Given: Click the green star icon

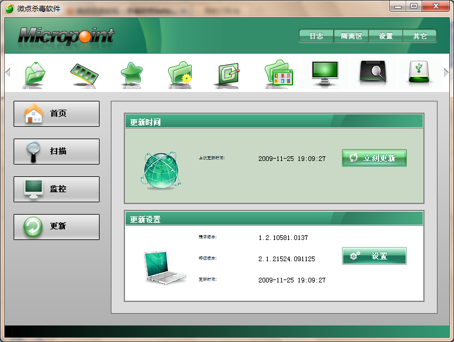Looking at the screenshot, I should [131, 73].
